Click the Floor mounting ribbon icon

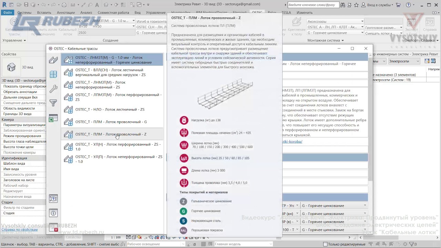coord(297,27)
